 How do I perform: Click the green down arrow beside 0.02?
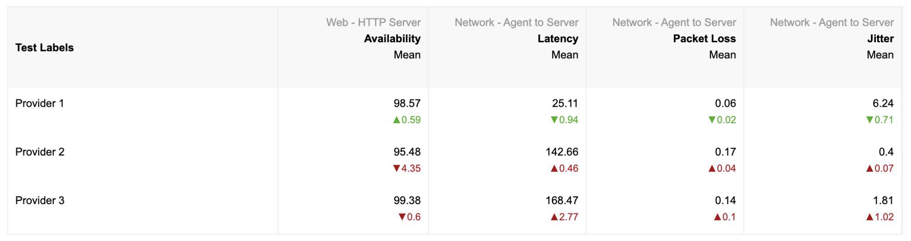pos(712,120)
